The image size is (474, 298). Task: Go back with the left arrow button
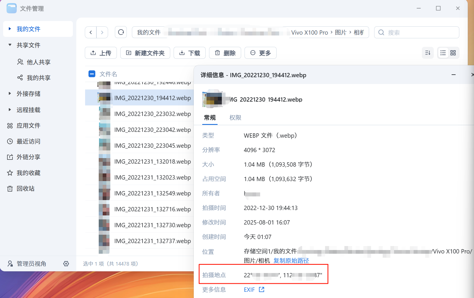[91, 32]
